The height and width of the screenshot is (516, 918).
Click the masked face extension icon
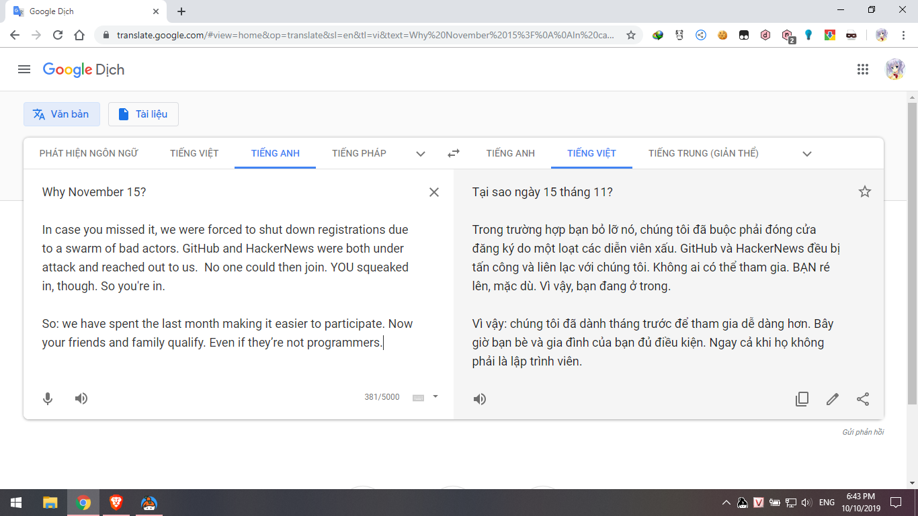(x=851, y=35)
